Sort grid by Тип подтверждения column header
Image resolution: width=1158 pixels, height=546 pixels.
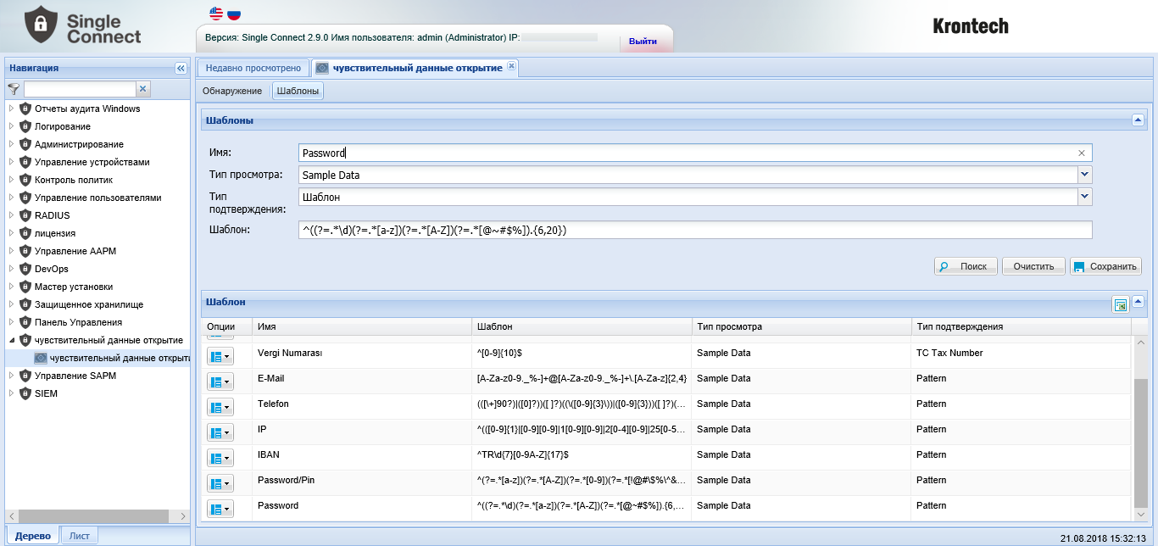(1021, 326)
